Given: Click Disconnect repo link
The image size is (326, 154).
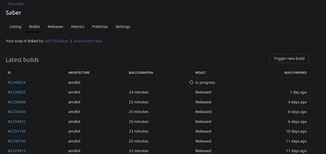Looking at the screenshot, I should tap(88, 41).
